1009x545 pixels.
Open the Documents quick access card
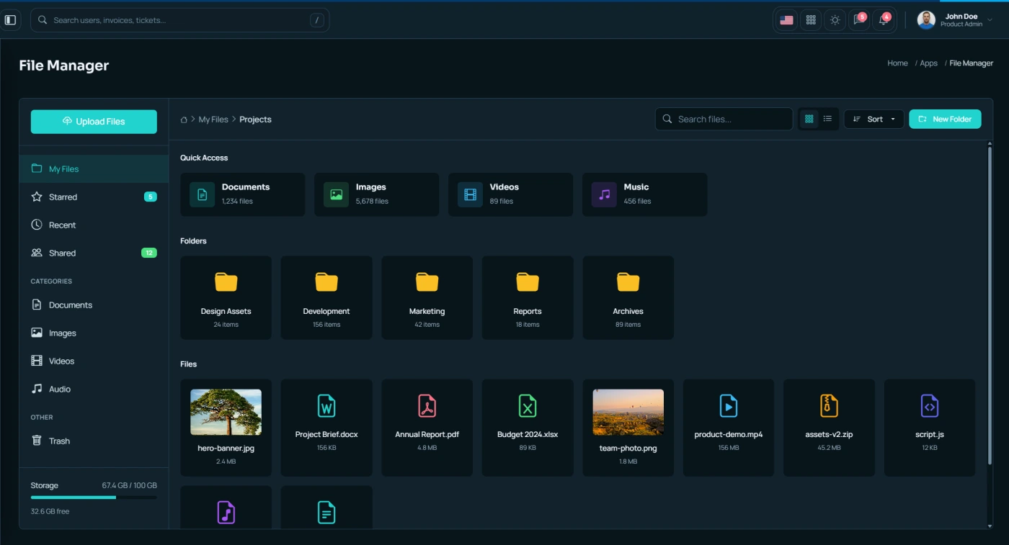242,194
